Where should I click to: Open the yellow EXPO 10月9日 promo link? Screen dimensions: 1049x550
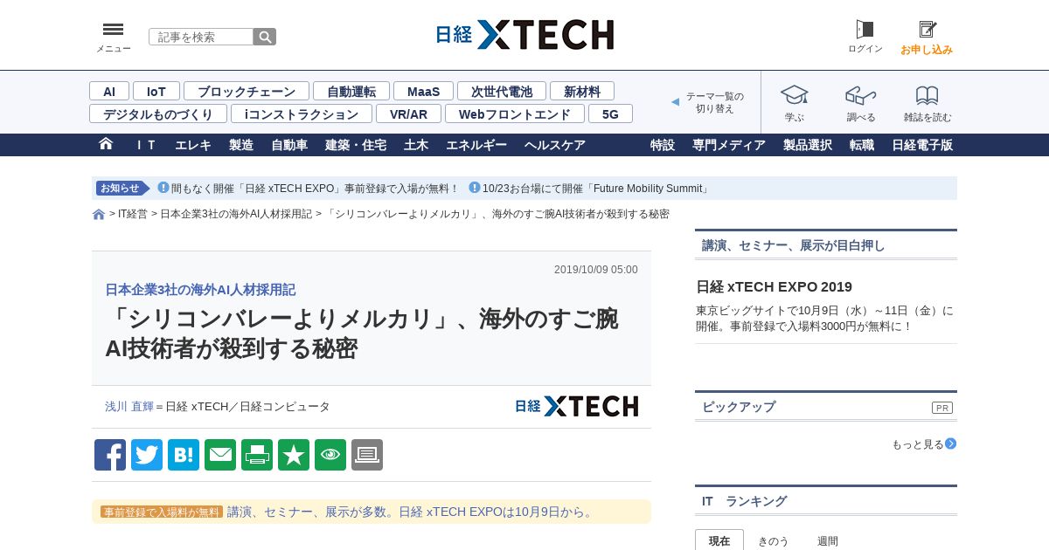pyautogui.click(x=412, y=512)
